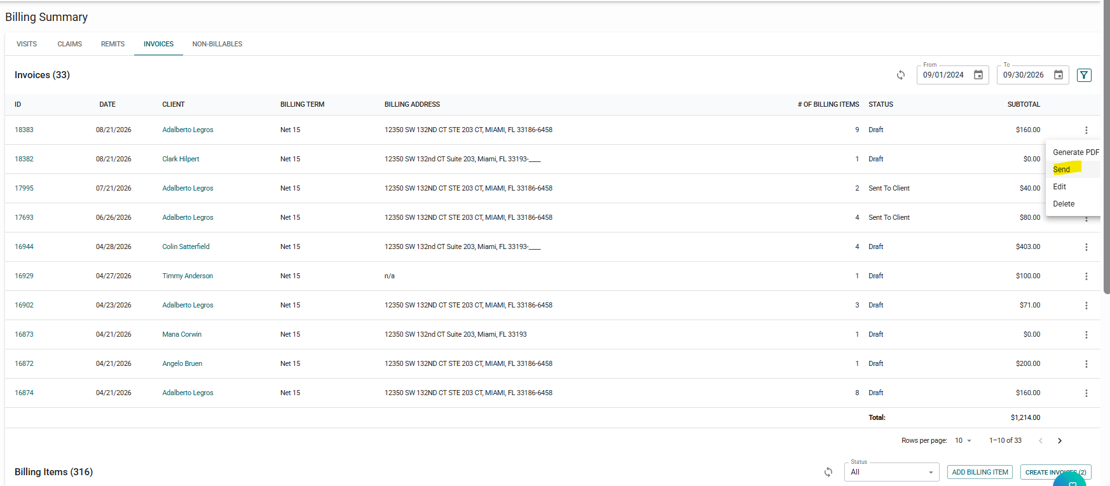
Task: Open the invoices filter icon
Action: tap(1085, 75)
